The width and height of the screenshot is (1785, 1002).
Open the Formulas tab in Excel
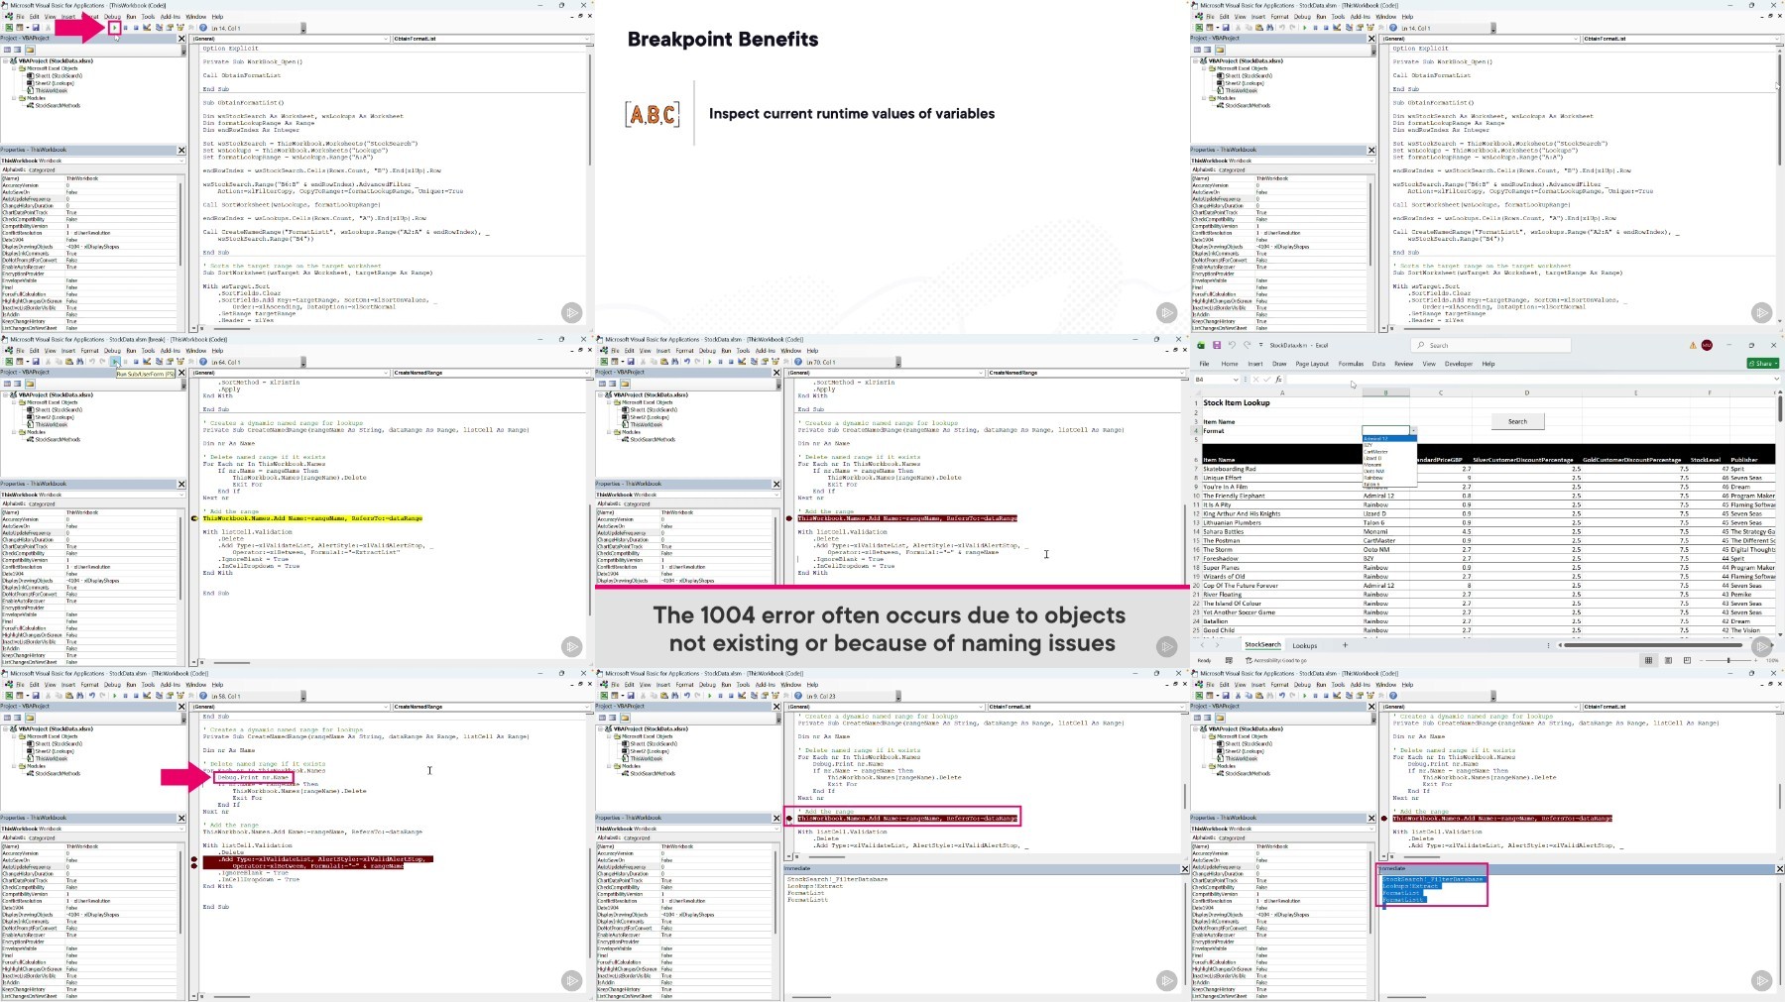[1351, 364]
